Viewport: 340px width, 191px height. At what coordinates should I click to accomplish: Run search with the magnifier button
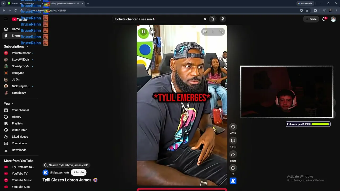pyautogui.click(x=212, y=19)
